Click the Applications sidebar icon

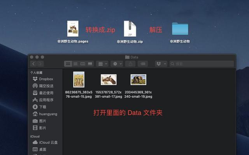pyautogui.click(x=35, y=100)
